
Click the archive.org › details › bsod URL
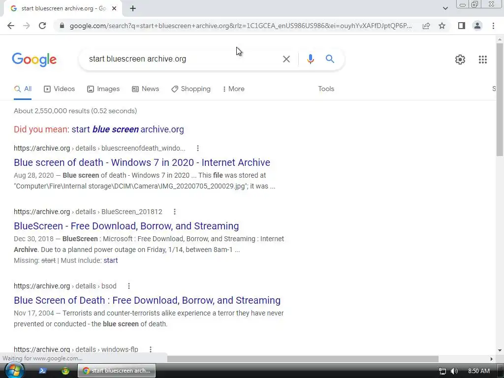point(65,286)
